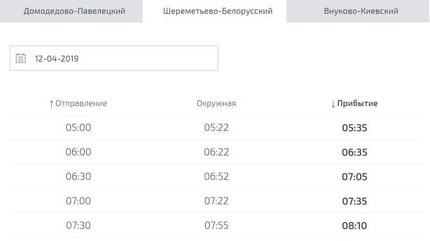Click the 08:10 arrival time

pos(354,226)
